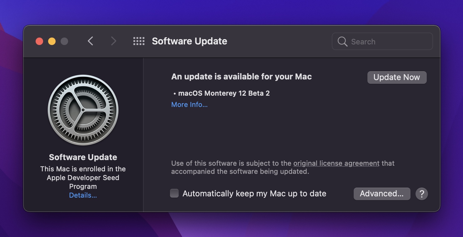Open the More Info... link

coord(189,105)
